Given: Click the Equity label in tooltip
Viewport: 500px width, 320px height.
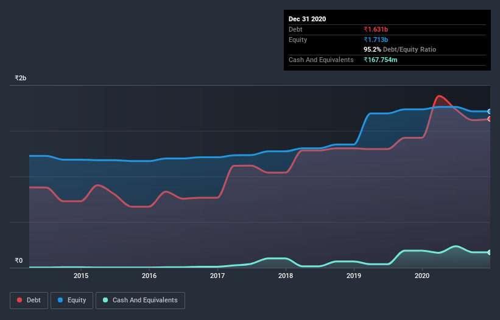Looking at the screenshot, I should click(x=298, y=40).
